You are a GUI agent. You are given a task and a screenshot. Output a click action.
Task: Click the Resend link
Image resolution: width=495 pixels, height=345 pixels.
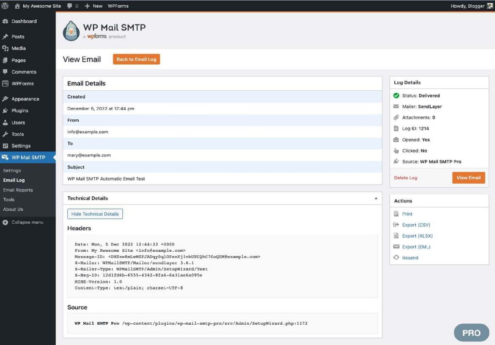pyautogui.click(x=410, y=258)
